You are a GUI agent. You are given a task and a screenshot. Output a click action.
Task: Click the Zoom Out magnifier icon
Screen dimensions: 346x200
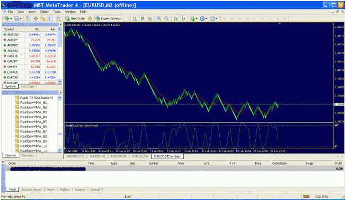(167, 19)
